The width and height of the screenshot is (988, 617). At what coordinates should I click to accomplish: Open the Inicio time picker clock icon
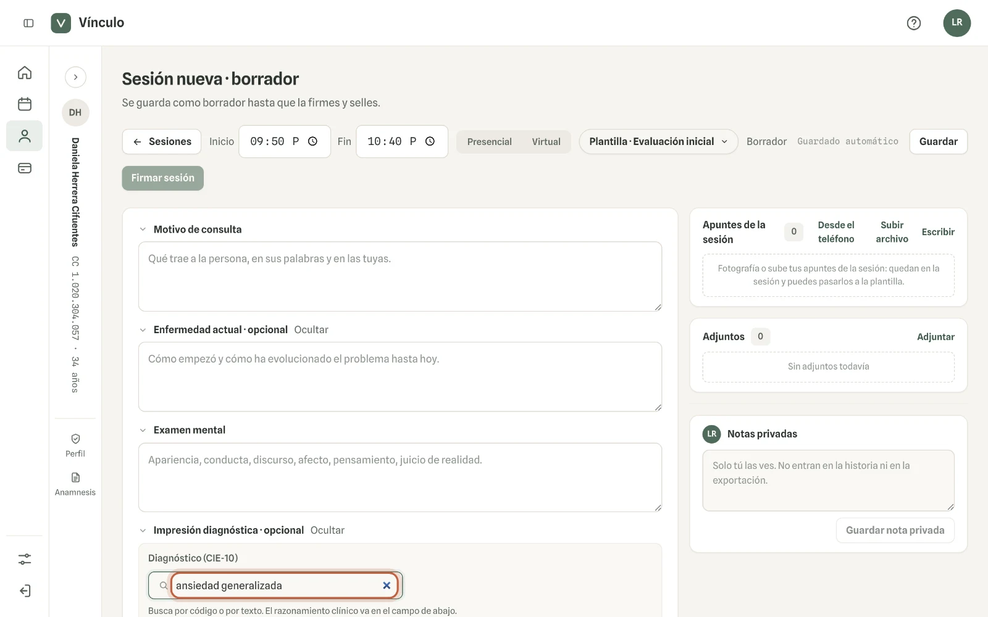tap(312, 141)
